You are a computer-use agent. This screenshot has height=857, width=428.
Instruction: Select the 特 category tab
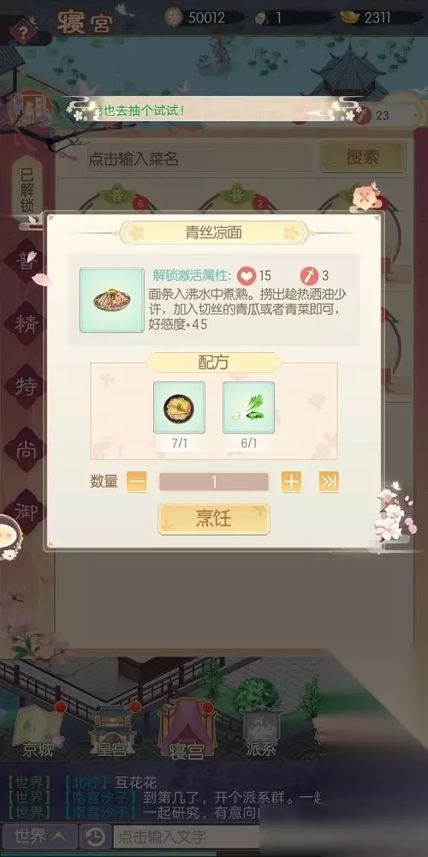(27, 387)
